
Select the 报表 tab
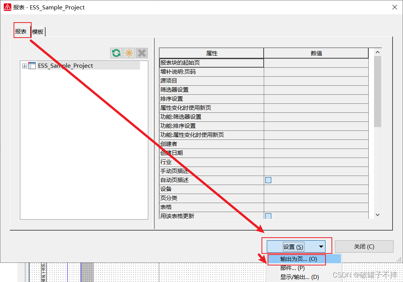coord(21,32)
